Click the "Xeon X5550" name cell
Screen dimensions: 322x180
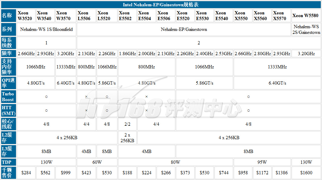[x=243, y=16]
